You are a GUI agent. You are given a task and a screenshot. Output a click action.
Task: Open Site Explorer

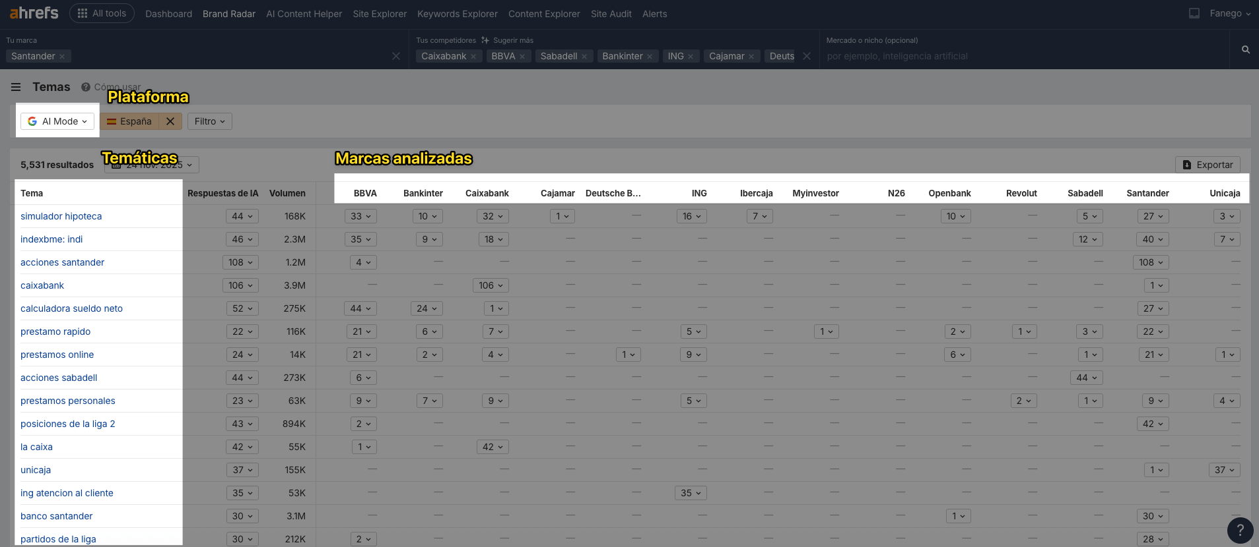tap(380, 14)
